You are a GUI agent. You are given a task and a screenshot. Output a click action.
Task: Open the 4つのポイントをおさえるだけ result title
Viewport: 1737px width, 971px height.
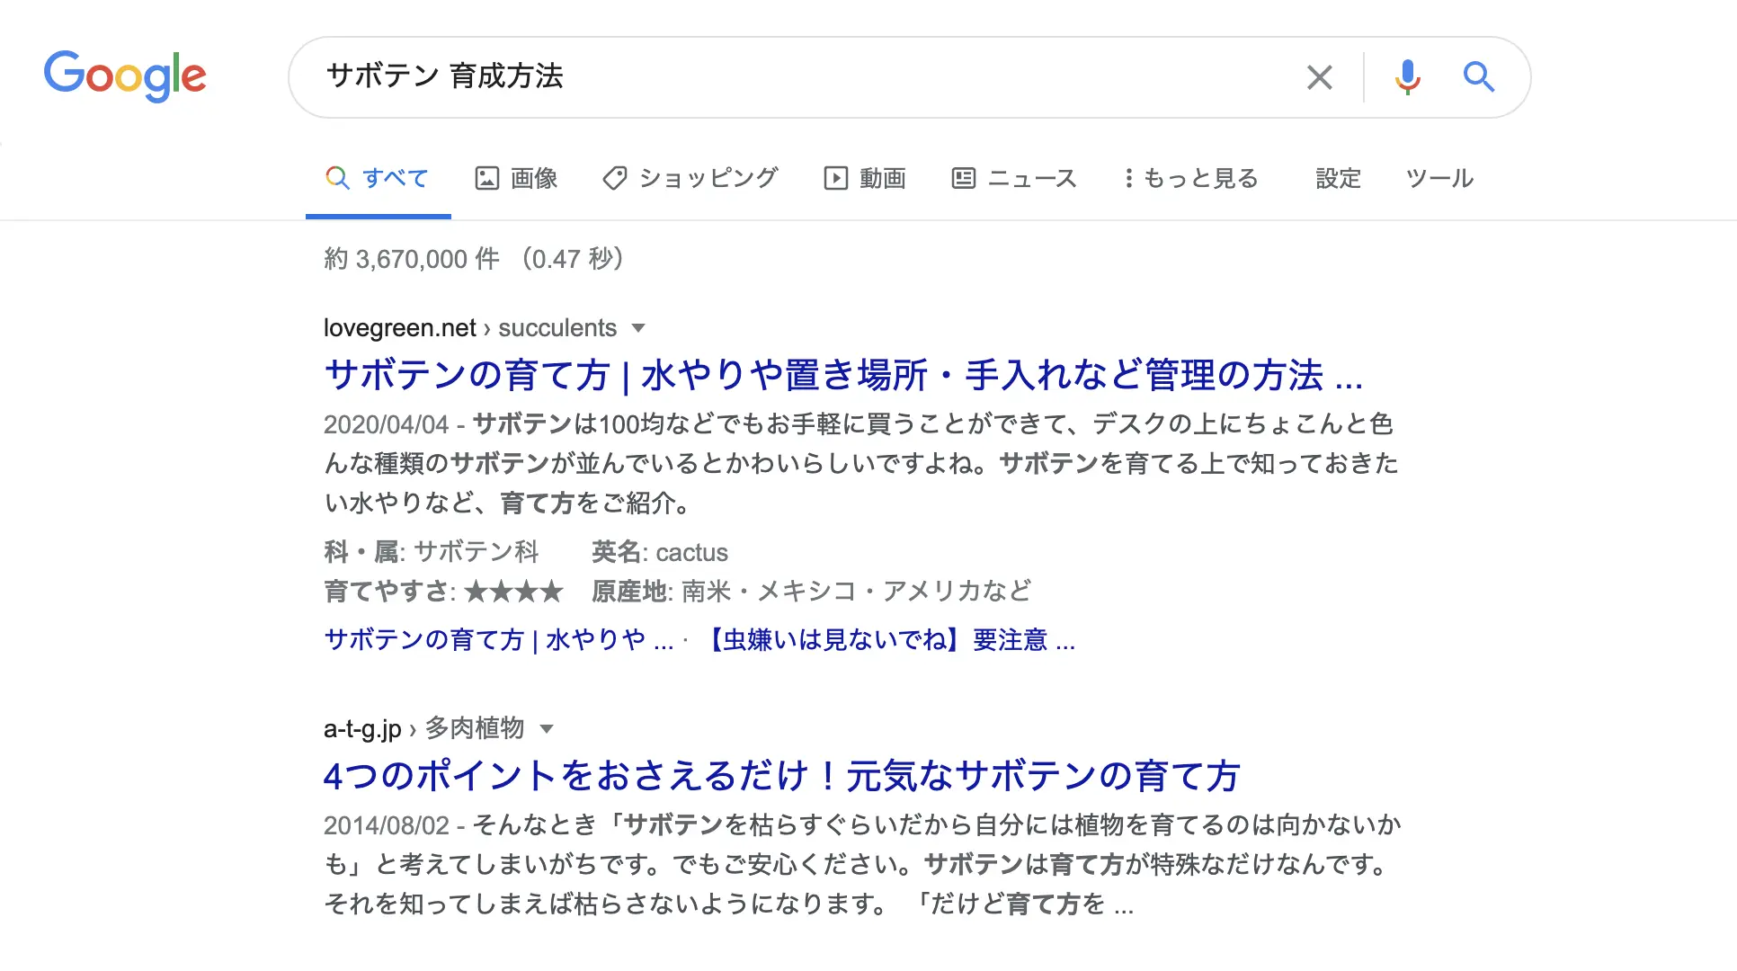(x=782, y=775)
